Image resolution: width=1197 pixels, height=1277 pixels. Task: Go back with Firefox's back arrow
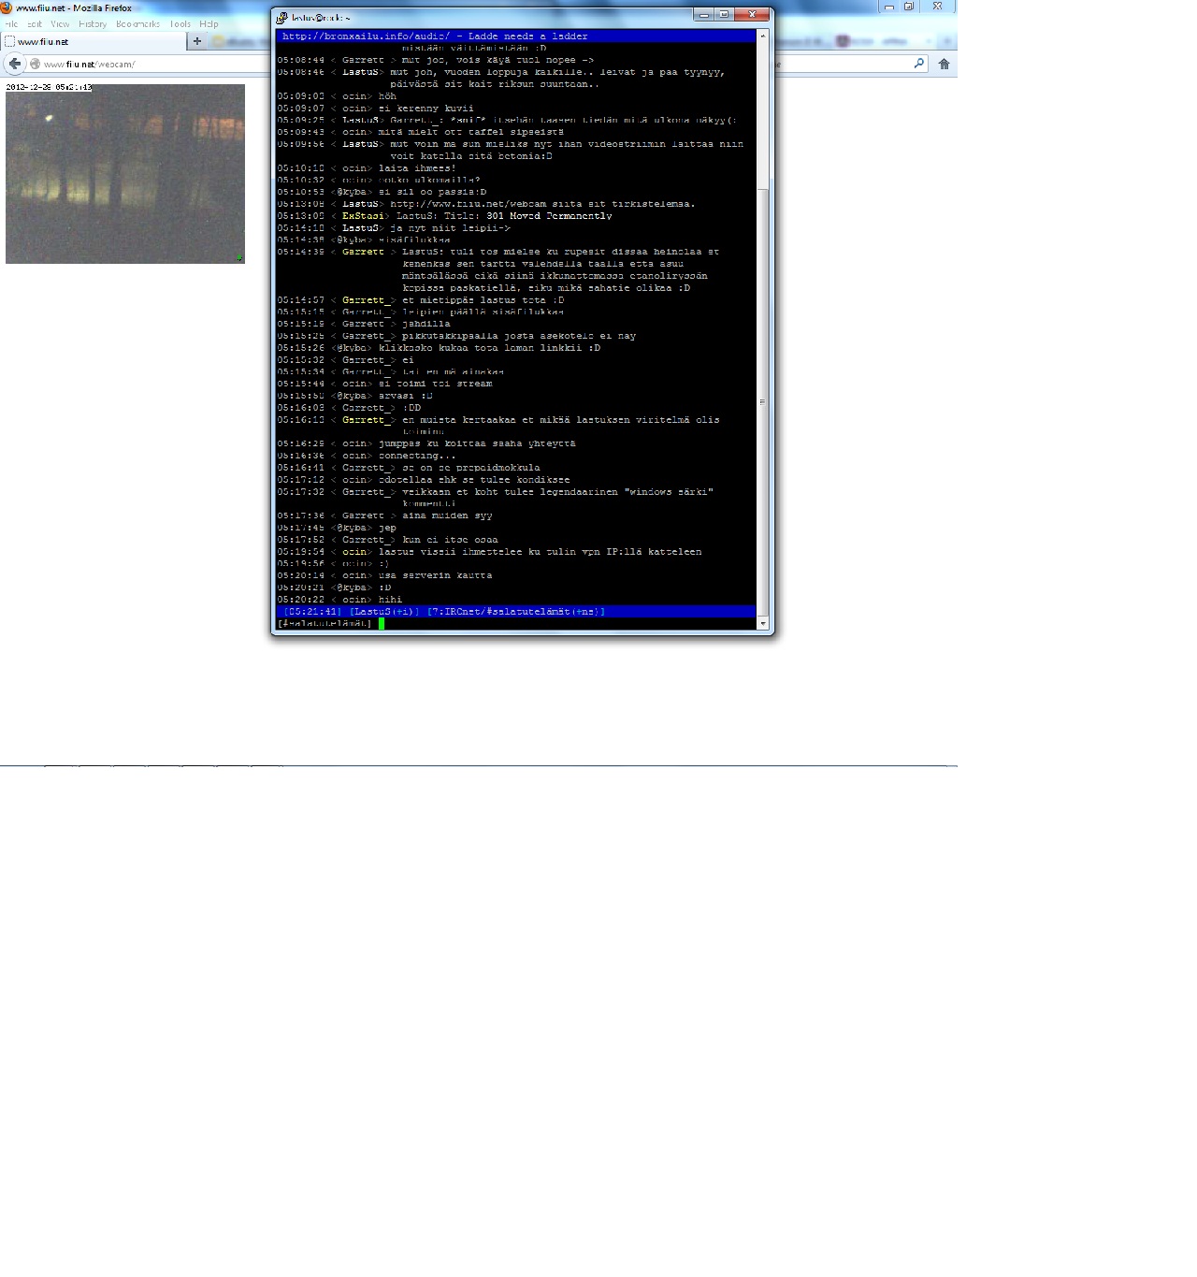(14, 64)
